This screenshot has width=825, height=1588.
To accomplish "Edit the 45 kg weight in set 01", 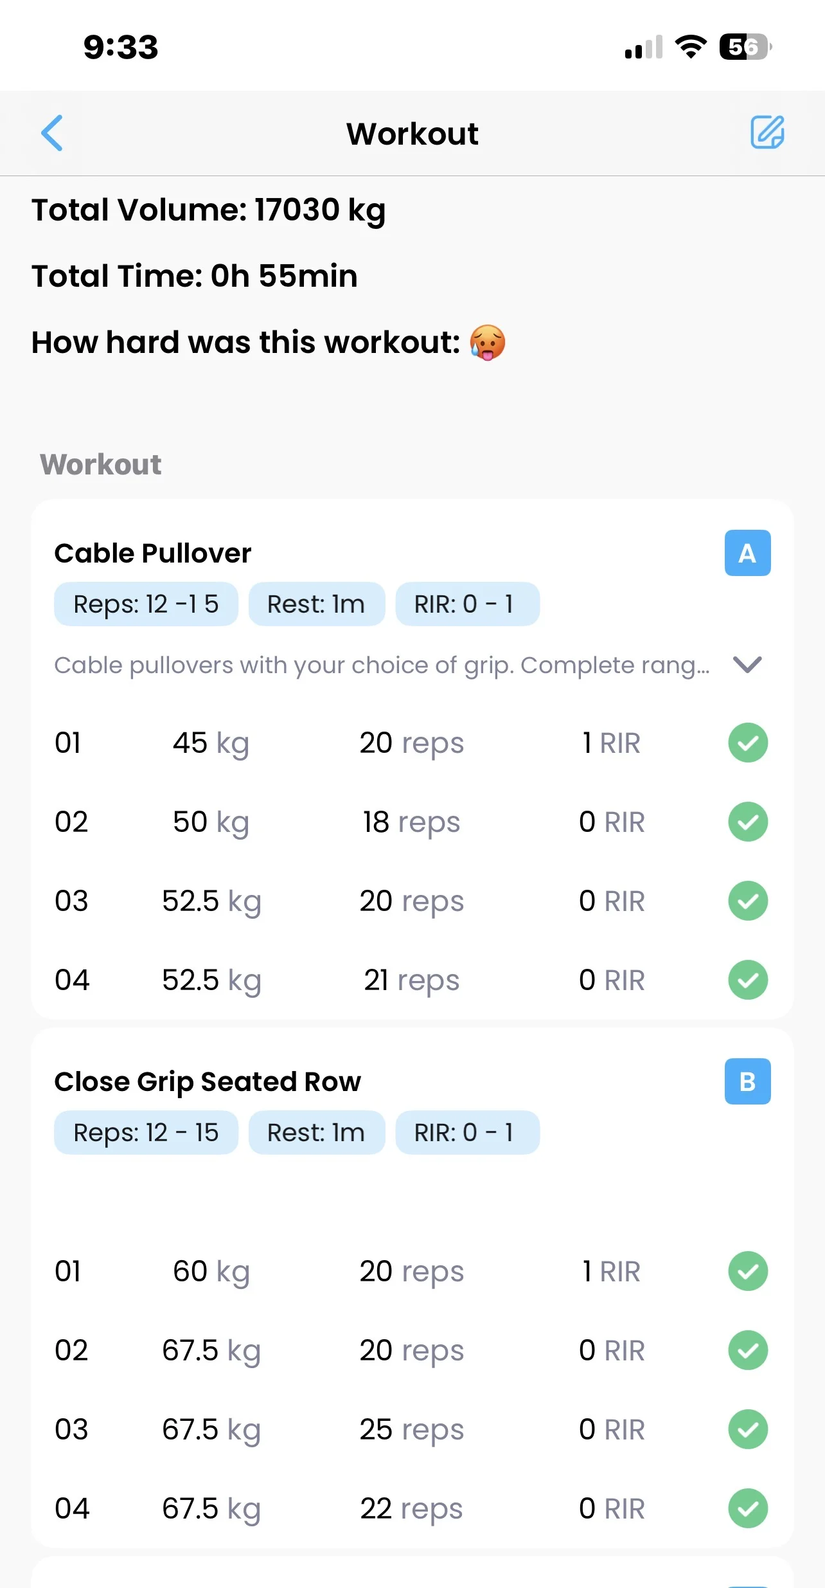I will point(210,743).
